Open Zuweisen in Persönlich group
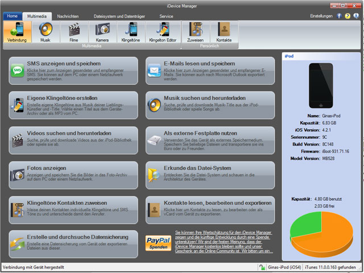This screenshot has width=364, height=273. click(196, 32)
